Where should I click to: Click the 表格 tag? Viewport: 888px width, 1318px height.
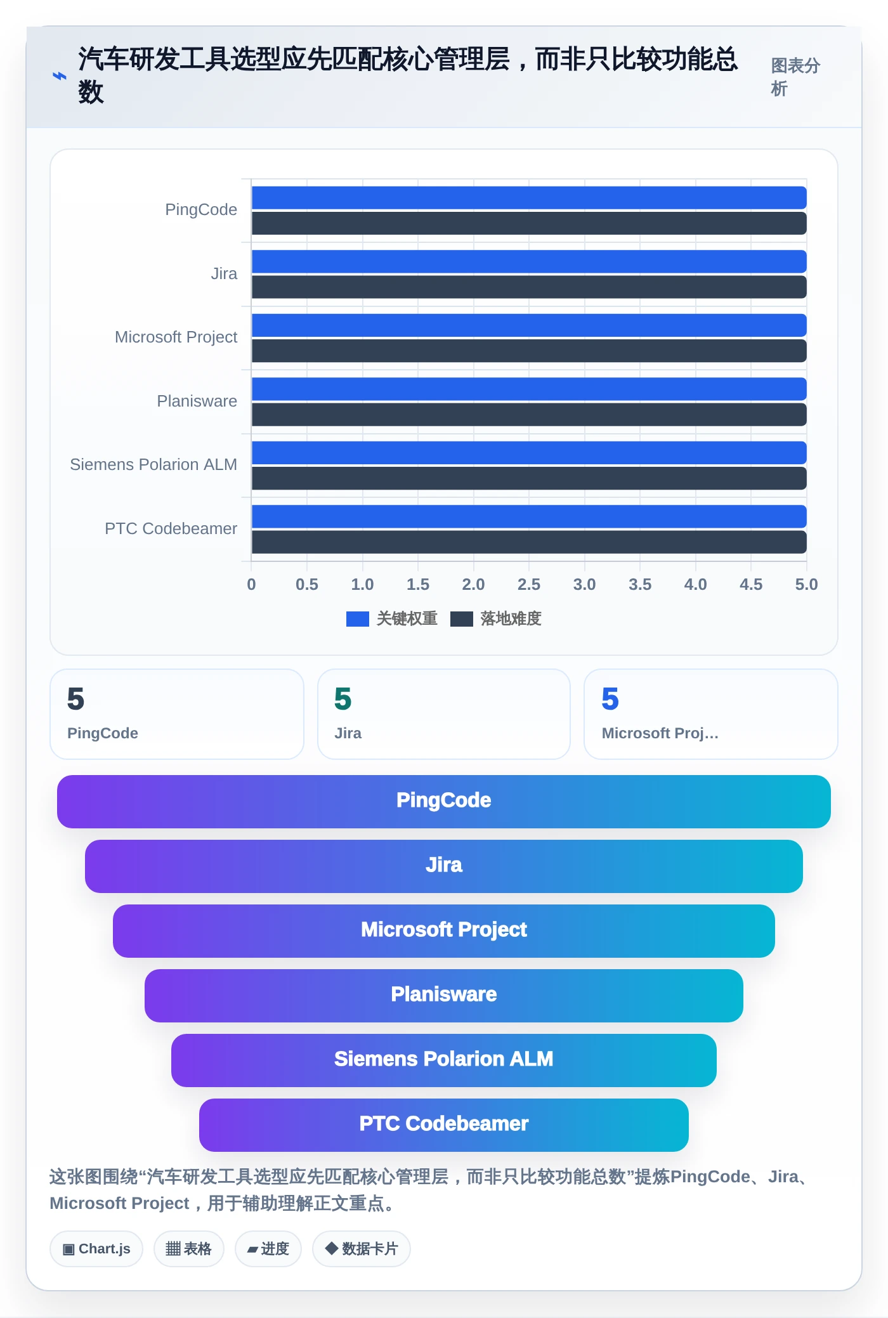[x=189, y=1249]
